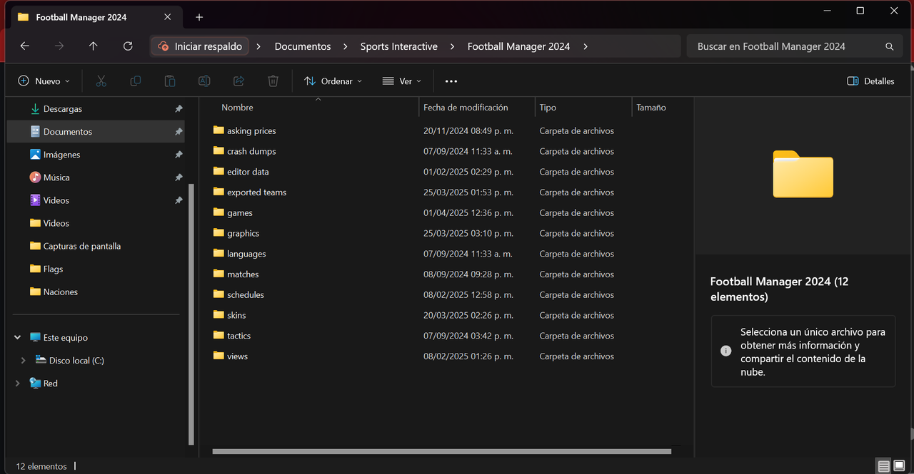
Task: Refresh the folder view
Action: [128, 46]
